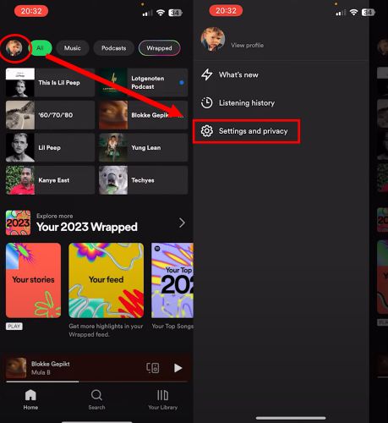The width and height of the screenshot is (388, 423).
Task: Play the Blokke Gepikt track
Action: [x=178, y=368]
